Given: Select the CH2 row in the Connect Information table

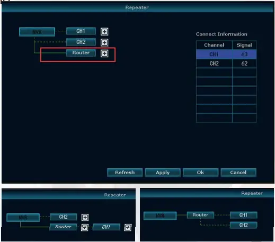Looking at the screenshot, I should (226, 63).
